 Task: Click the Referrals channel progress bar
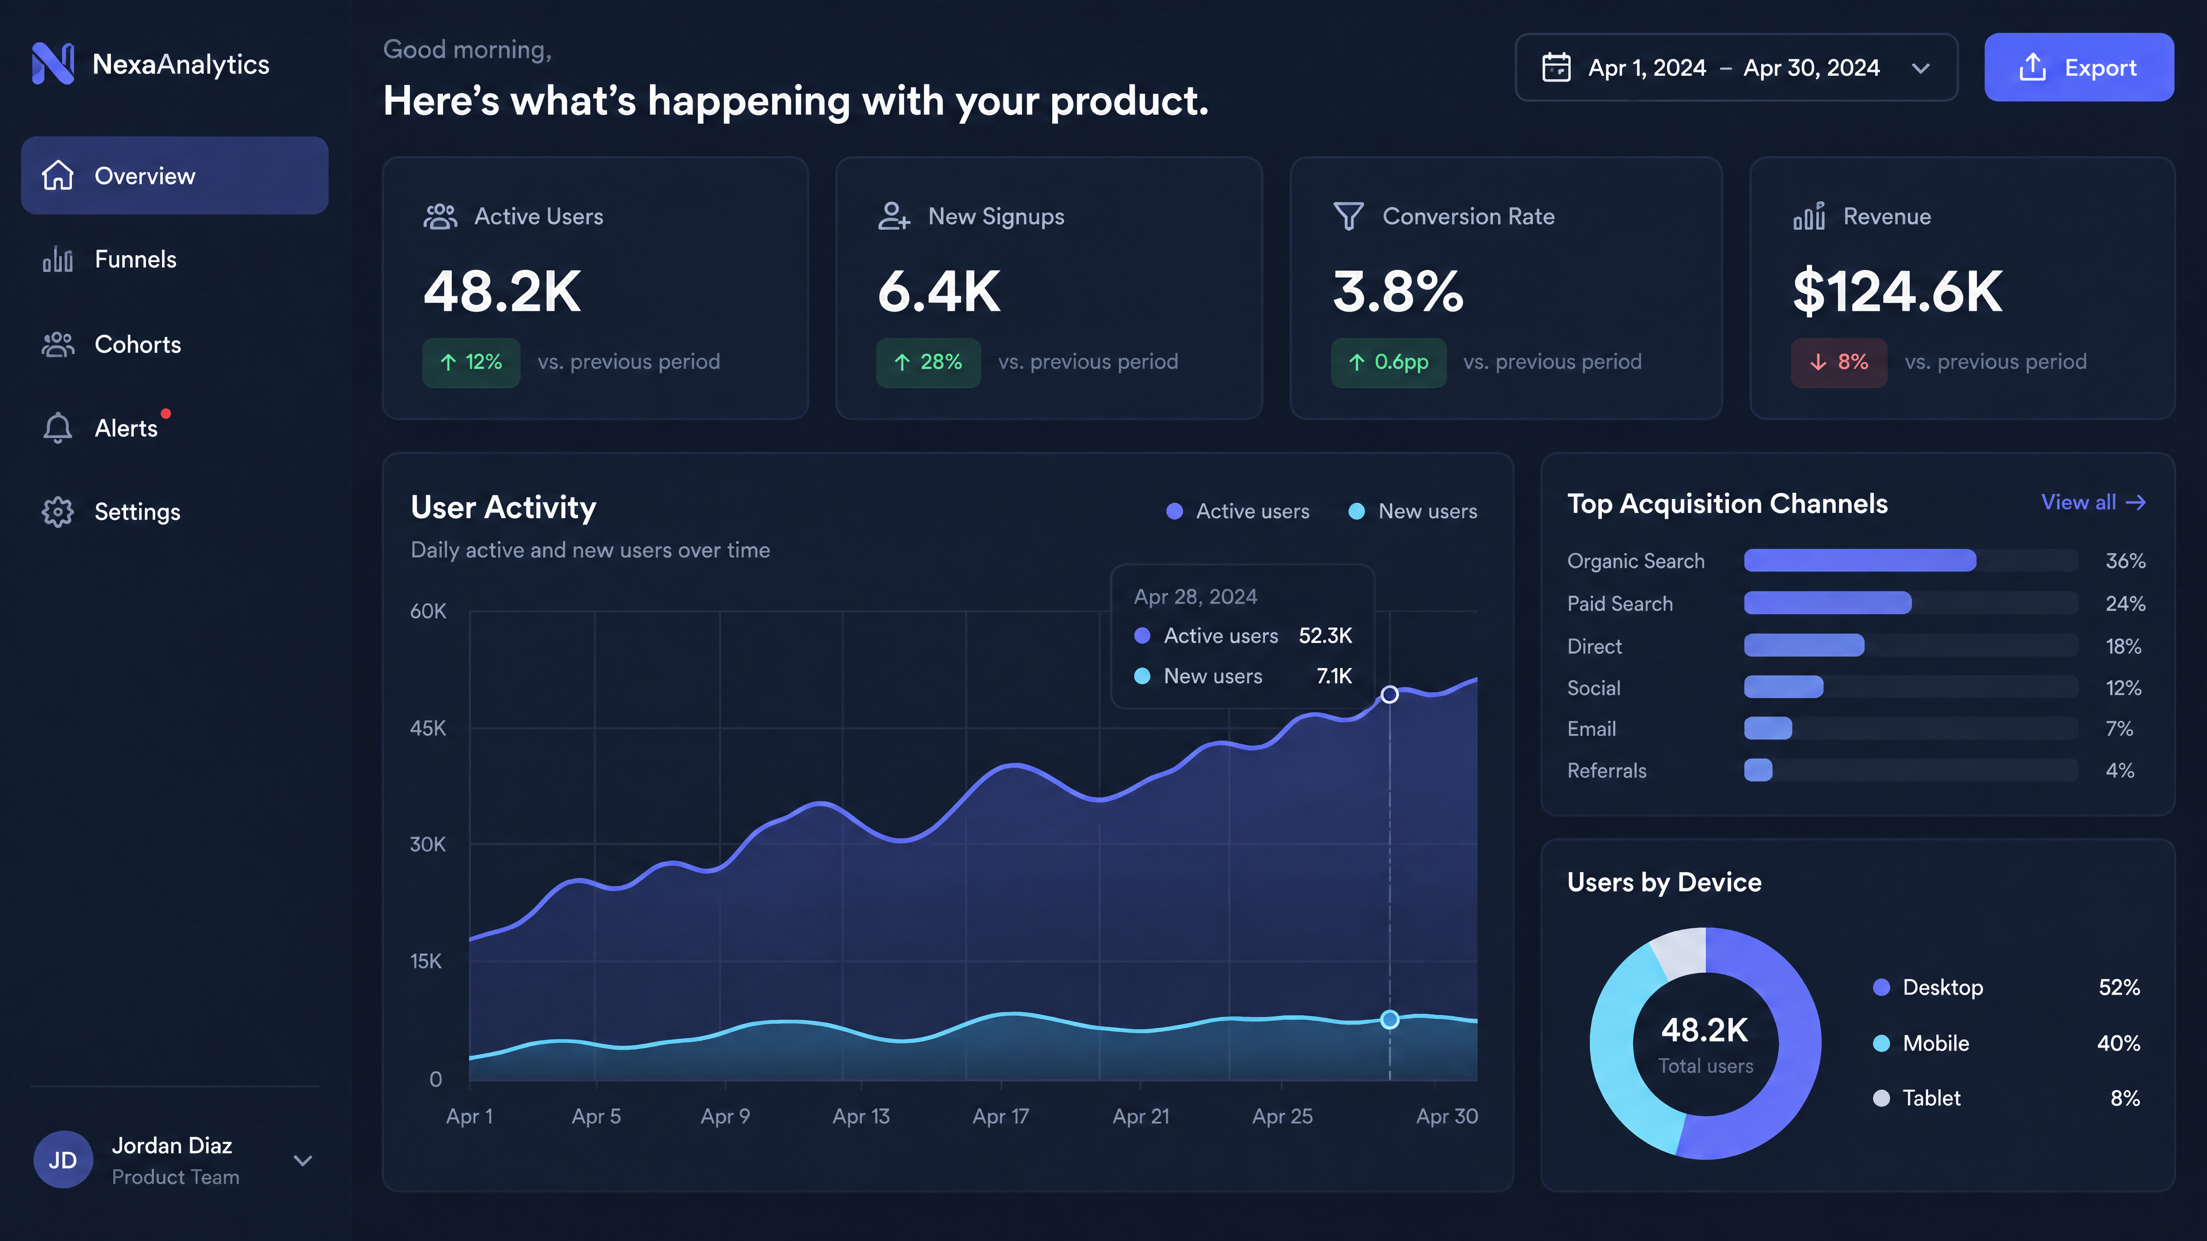pyautogui.click(x=1910, y=770)
